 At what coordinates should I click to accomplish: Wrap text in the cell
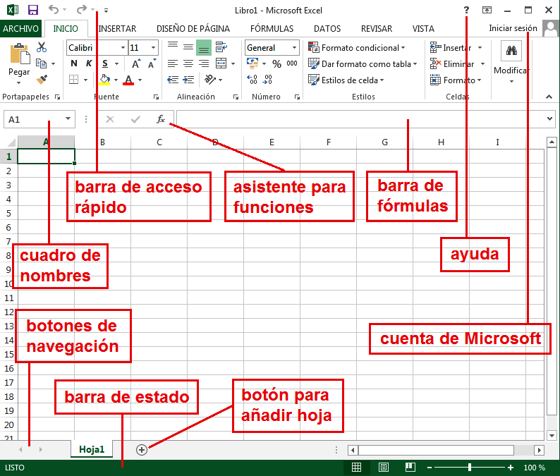221,47
